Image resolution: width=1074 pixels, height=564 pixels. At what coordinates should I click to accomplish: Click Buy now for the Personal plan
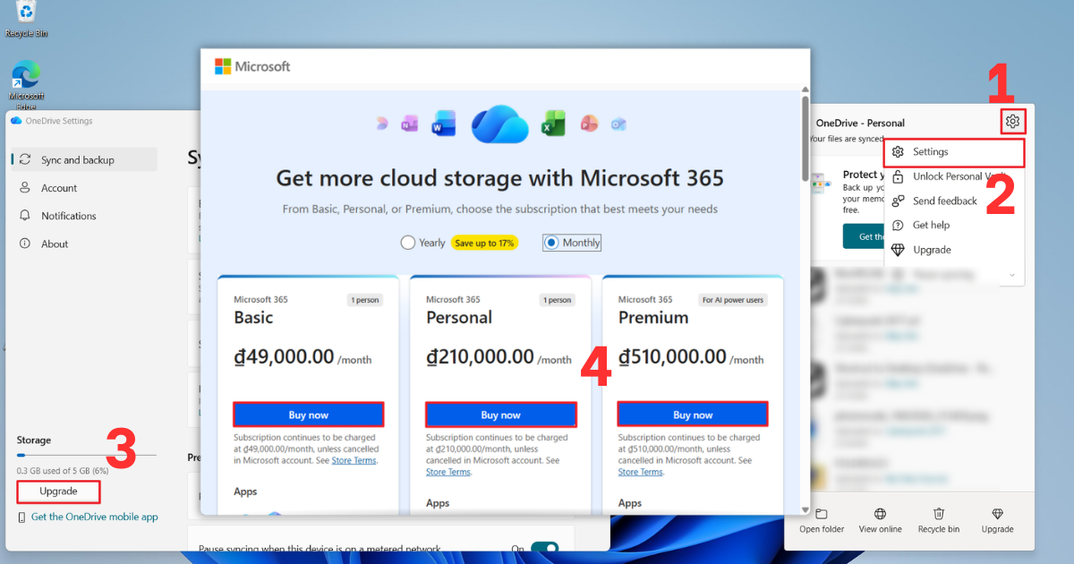click(500, 414)
